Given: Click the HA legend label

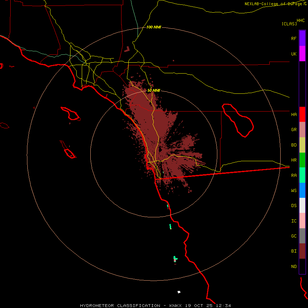Looking at the screenshot, I should (x=294, y=114).
